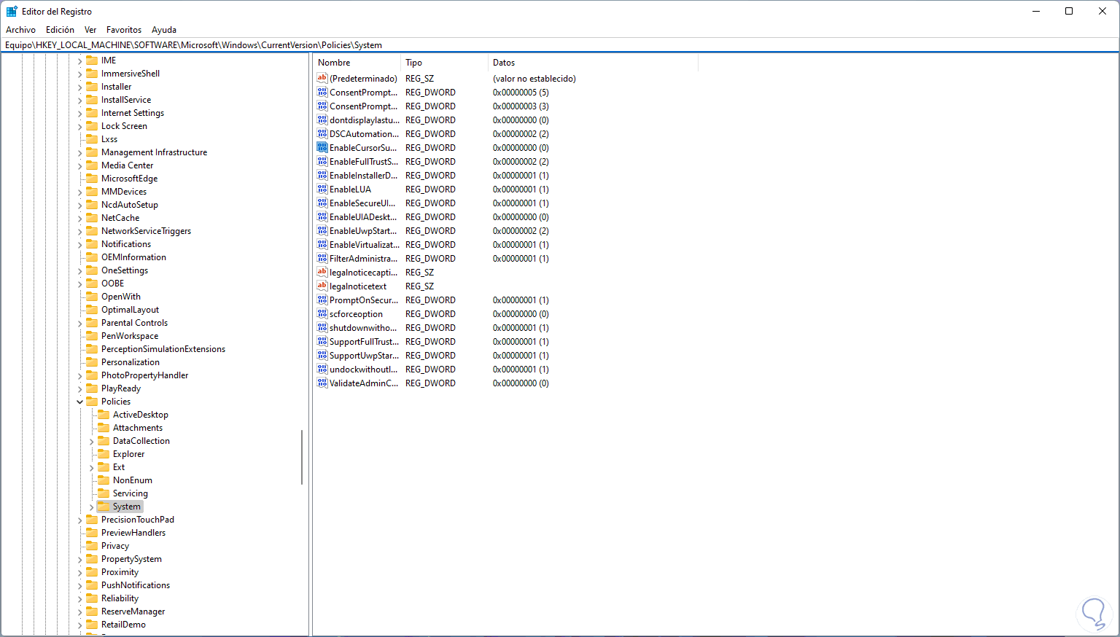Click the dontdisplaylastu... DWORD value icon

coord(322,120)
